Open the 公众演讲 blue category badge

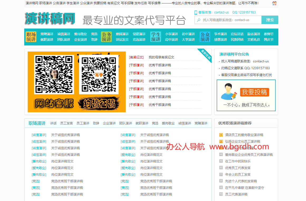[205, 37]
